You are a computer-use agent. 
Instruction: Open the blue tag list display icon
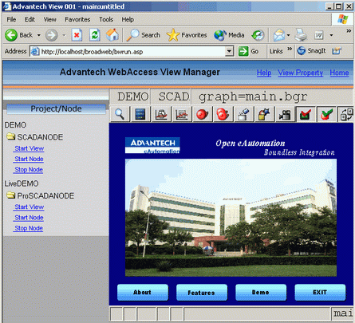(140, 115)
